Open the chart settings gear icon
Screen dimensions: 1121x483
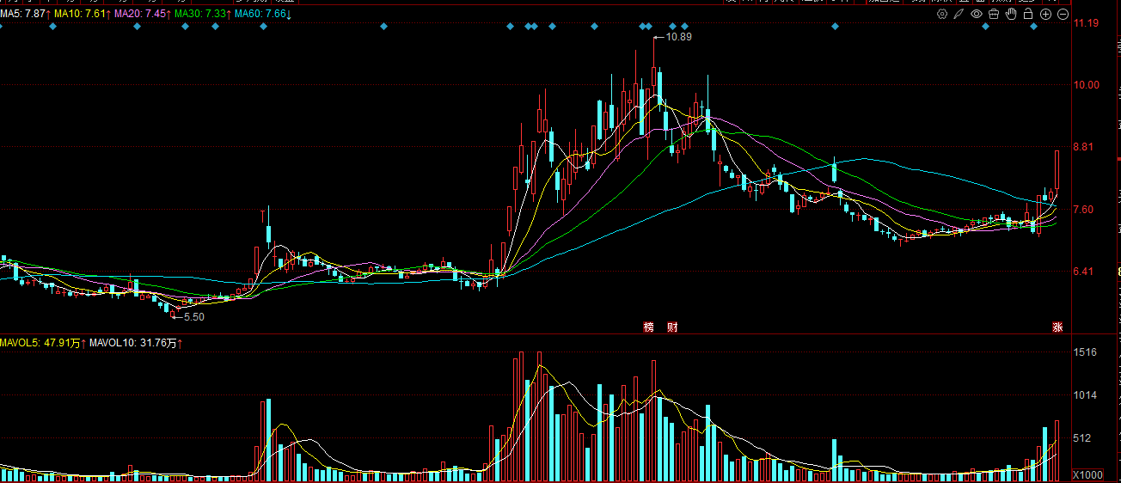pos(941,15)
